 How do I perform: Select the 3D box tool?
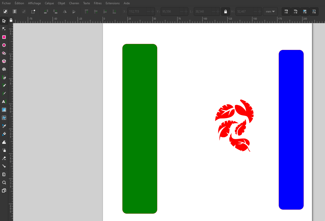4,61
